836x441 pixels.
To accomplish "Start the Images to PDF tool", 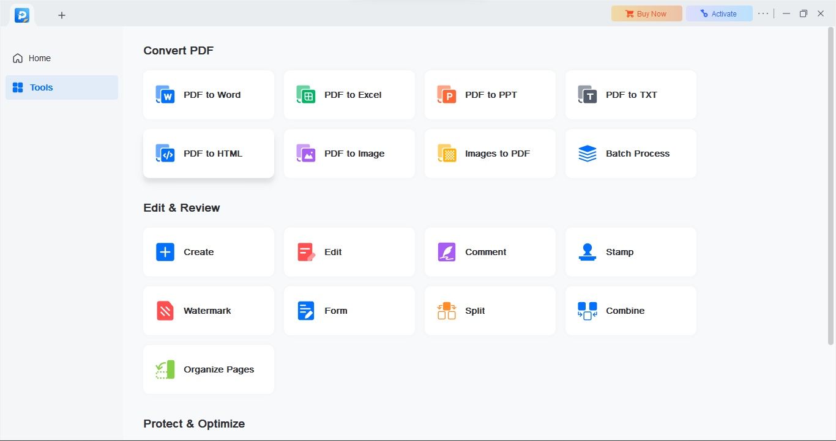I will [490, 154].
